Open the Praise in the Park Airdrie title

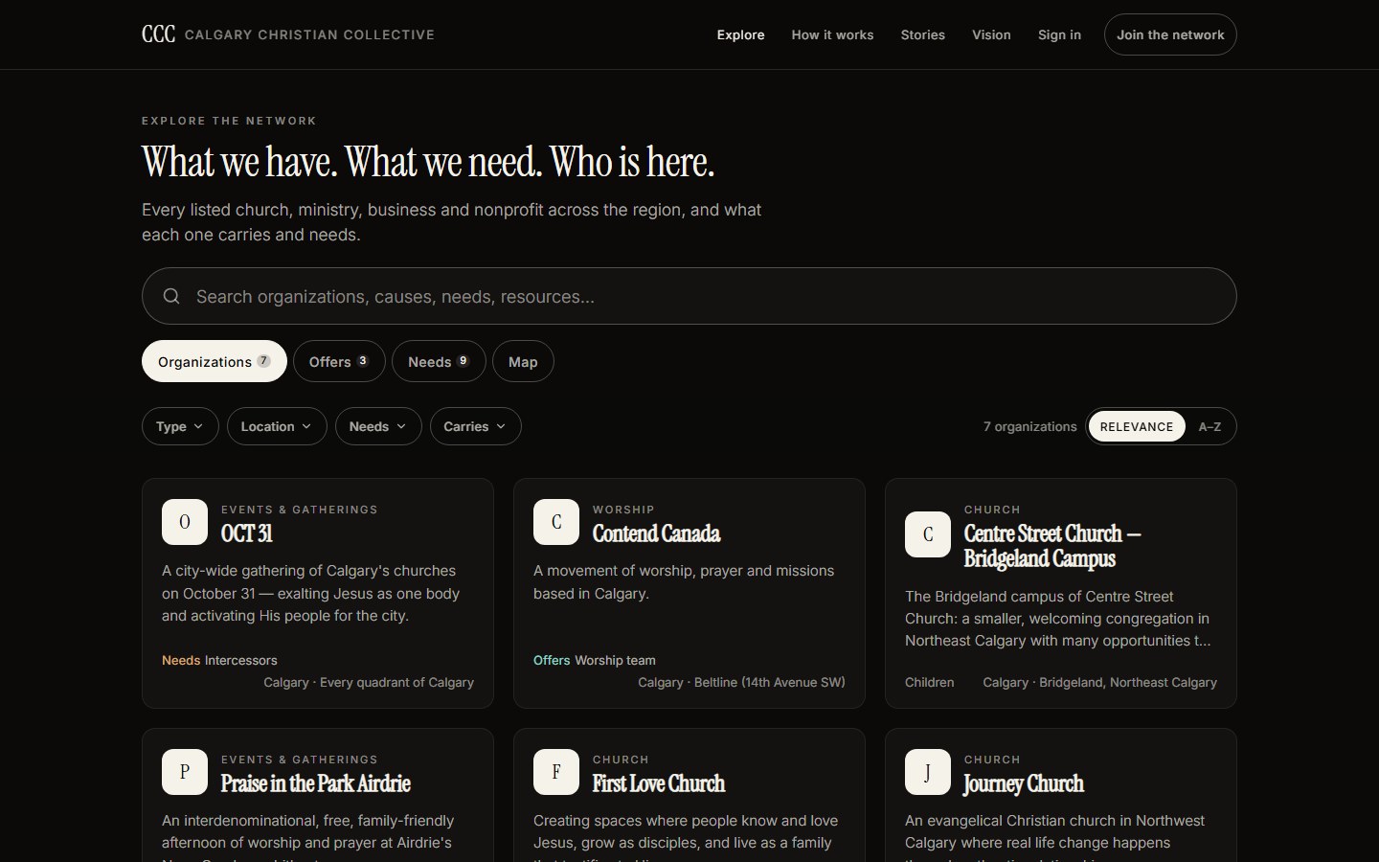[x=316, y=783]
